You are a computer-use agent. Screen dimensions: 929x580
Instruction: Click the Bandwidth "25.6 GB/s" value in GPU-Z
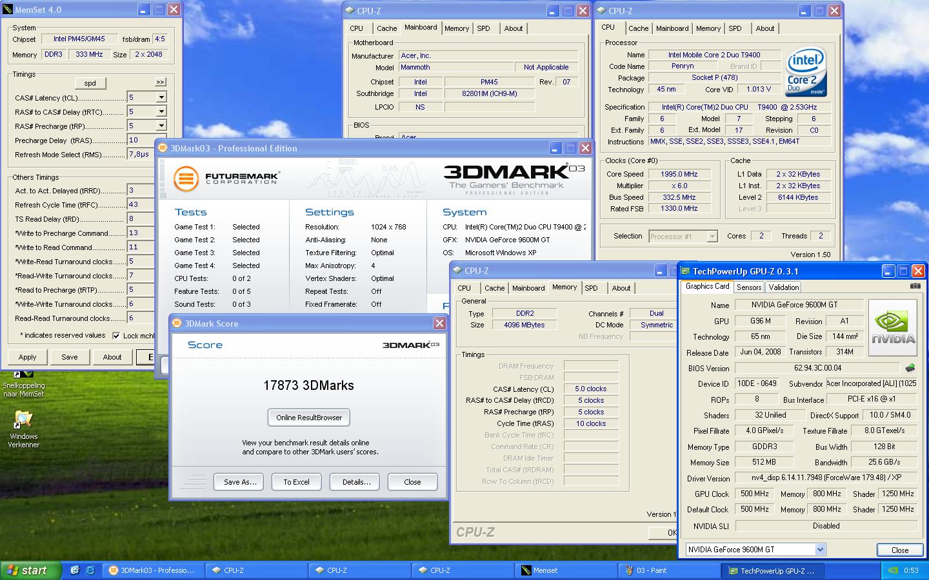click(x=884, y=462)
